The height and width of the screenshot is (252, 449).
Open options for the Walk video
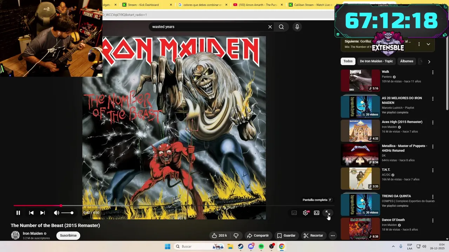tap(433, 72)
